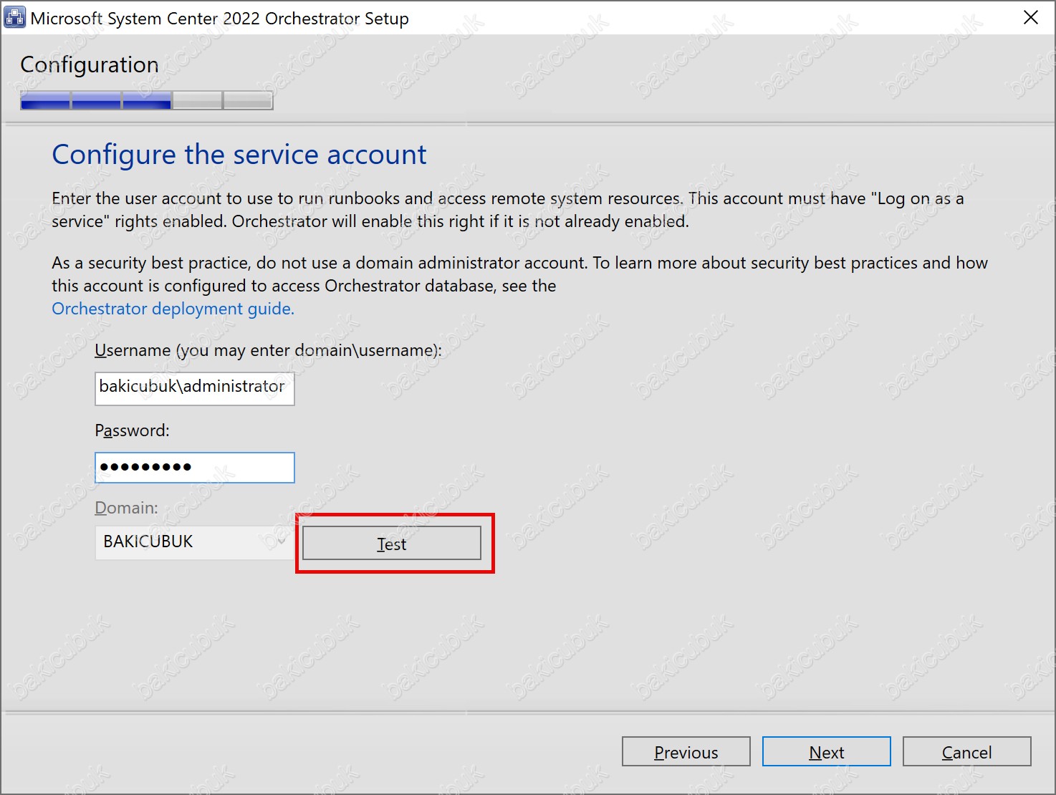
Task: Click the Orchestrator Setup title bar icon
Action: (14, 17)
